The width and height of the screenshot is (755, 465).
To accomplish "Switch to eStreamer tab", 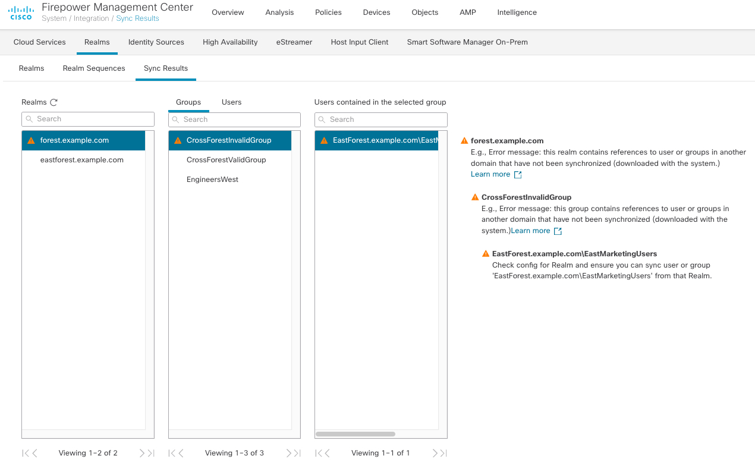I will click(294, 42).
